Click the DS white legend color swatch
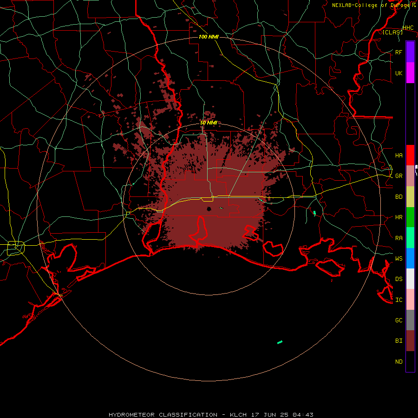Viewport: 418px width, 418px height. click(410, 279)
